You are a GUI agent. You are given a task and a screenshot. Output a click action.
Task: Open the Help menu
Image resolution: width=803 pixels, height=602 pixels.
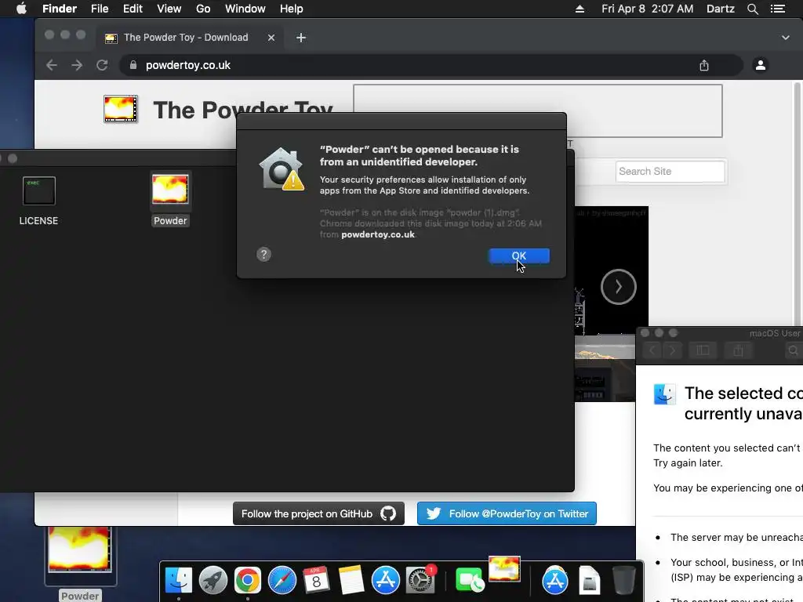(x=292, y=9)
